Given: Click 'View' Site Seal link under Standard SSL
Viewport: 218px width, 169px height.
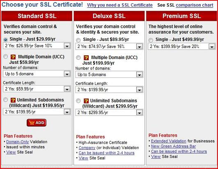Looking at the screenshot, I should pyautogui.click(x=11, y=152).
